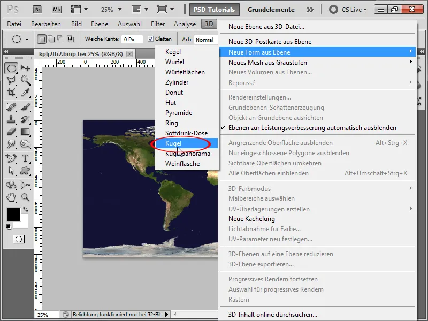Toggle the Glätten checkbox
This screenshot has height=321, width=428.
(150, 39)
